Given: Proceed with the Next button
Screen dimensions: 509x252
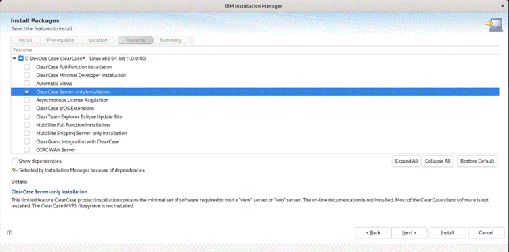Looking at the screenshot, I should pos(409,232).
